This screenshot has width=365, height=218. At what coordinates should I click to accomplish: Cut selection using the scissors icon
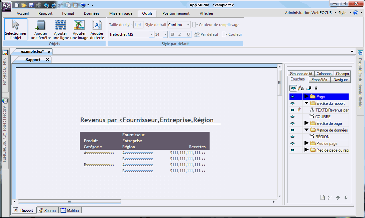pyautogui.click(x=61, y=5)
